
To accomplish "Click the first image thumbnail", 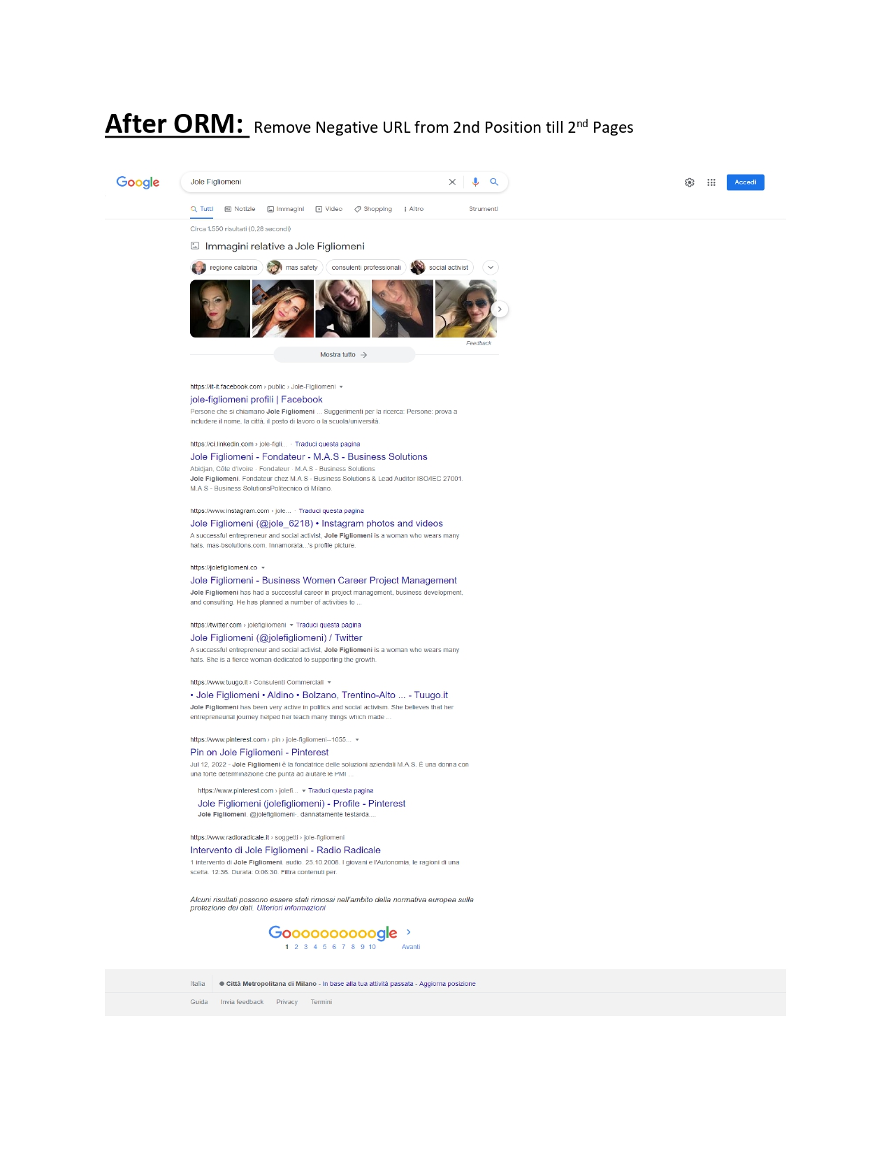I will pyautogui.click(x=219, y=309).
